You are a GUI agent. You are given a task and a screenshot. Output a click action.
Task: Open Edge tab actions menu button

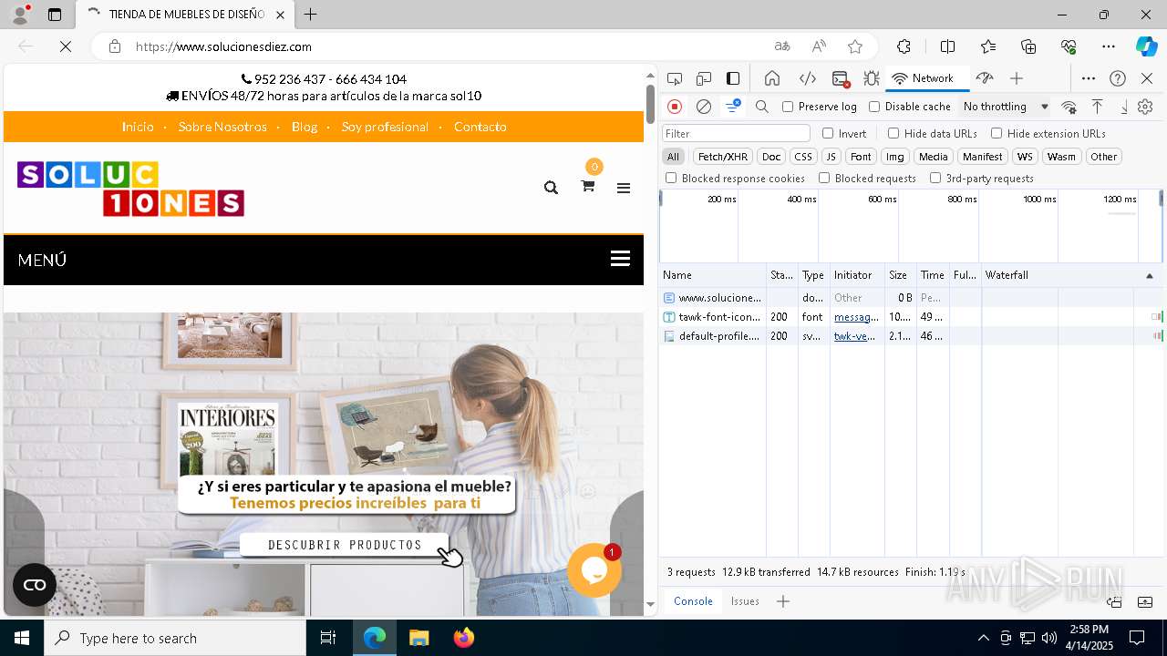click(x=55, y=15)
